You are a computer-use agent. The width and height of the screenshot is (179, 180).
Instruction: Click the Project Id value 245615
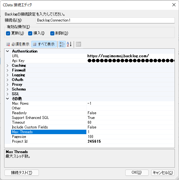pyautogui.click(x=131, y=141)
